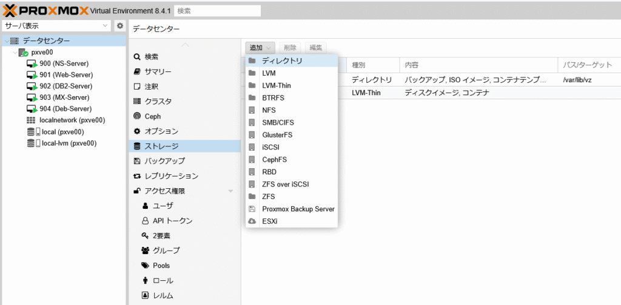The image size is (621, 305).
Task: Click the folder icon beside LVM
Action: pyautogui.click(x=252, y=73)
